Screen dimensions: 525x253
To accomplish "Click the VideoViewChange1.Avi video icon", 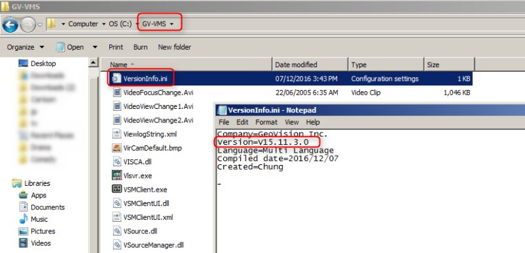I will click(x=117, y=106).
